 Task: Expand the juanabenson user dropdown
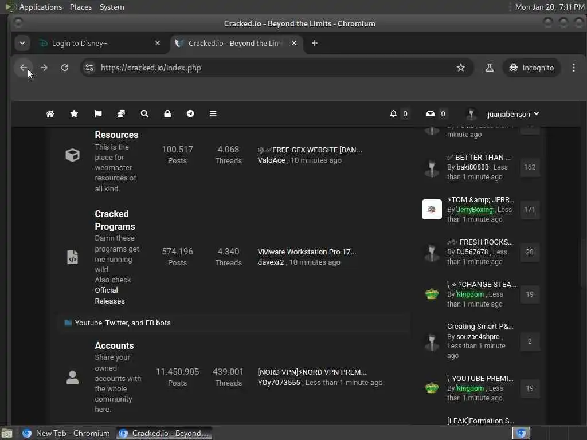(513, 114)
